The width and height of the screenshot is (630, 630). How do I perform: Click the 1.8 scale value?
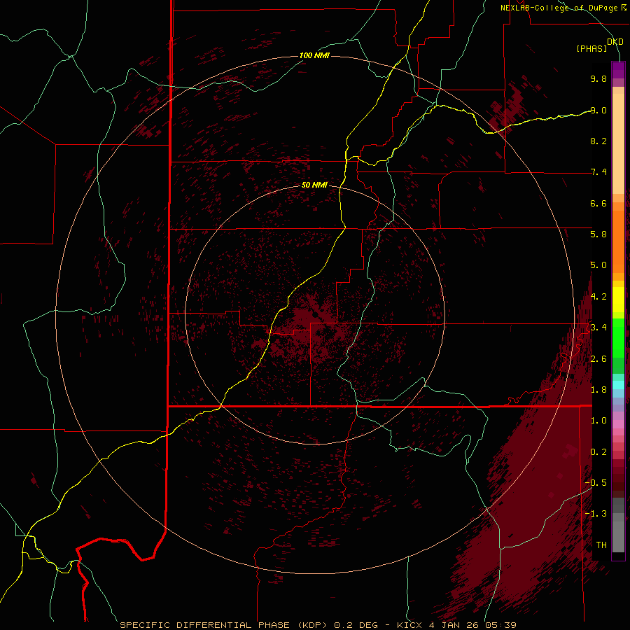[x=598, y=390]
